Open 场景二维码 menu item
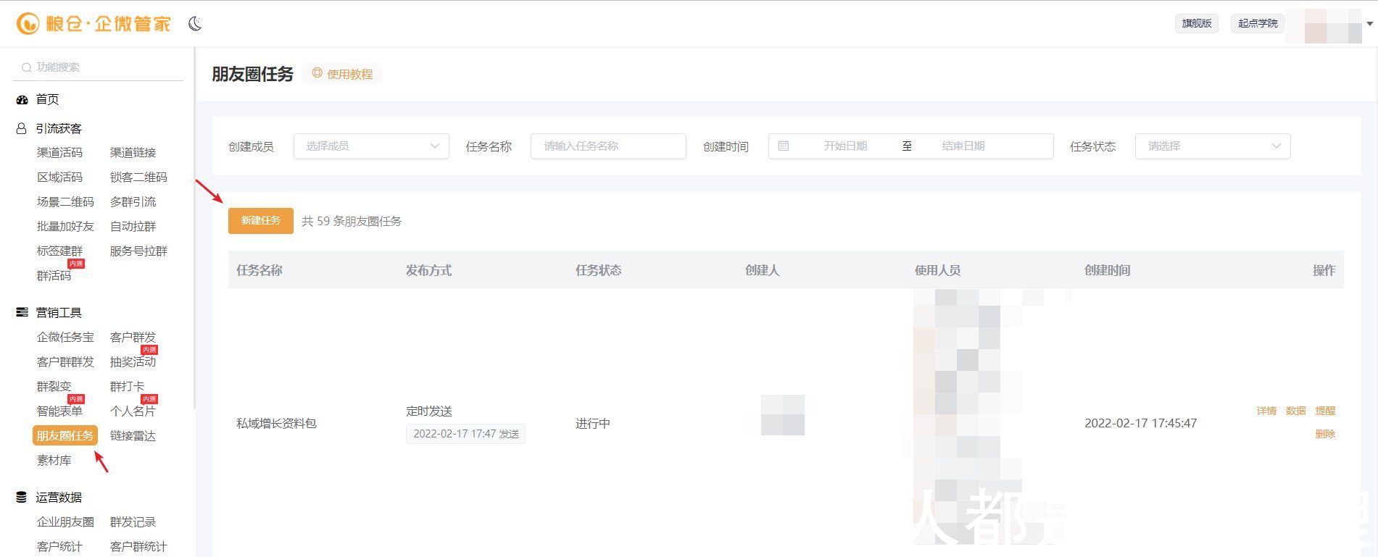The image size is (1378, 557). point(65,202)
